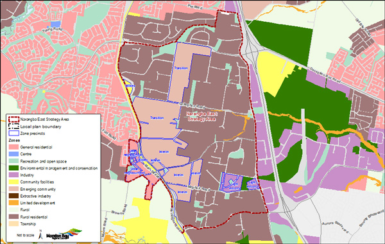This screenshot has width=385, height=244.
Task: Select the purple Industry legend swatch
Action: [13, 175]
